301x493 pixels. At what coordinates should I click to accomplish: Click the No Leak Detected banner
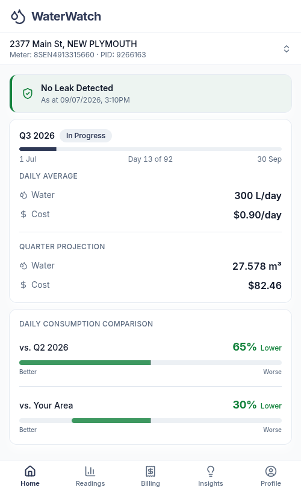coord(150,94)
